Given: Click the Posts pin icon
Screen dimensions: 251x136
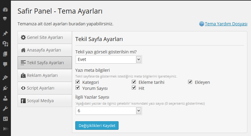Looking at the screenshot, I should point(5,33).
